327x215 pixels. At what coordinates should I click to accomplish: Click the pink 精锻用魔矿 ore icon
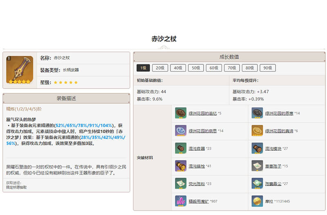point(181,201)
